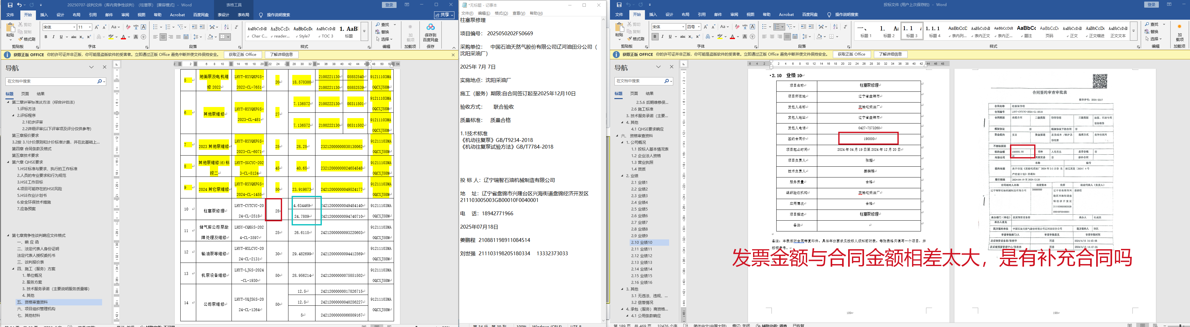Image resolution: width=1190 pixels, height=327 pixels.
Task: Open 插入 tab in 谈判文件 Word window
Action: point(44,15)
